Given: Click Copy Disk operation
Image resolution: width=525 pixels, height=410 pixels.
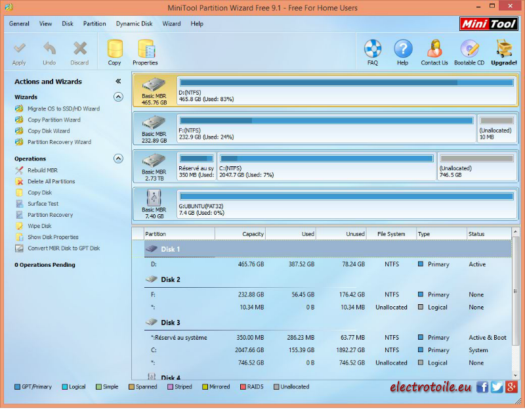Looking at the screenshot, I should point(40,193).
